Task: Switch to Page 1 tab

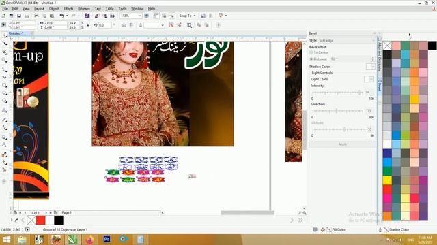Action: click(x=67, y=212)
